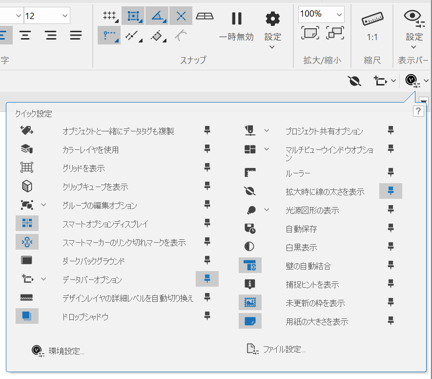The width and height of the screenshot is (432, 379).
Task: Click the snap pause icon (一時無効)
Action: [x=237, y=19]
